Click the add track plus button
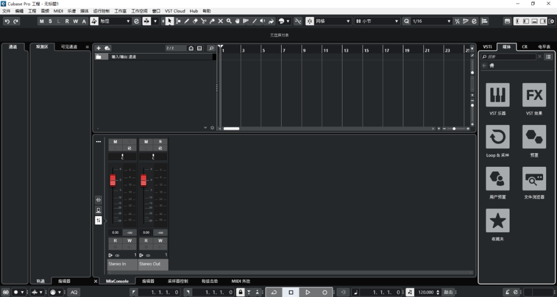Screen dimensions: 557x297 pos(99,48)
